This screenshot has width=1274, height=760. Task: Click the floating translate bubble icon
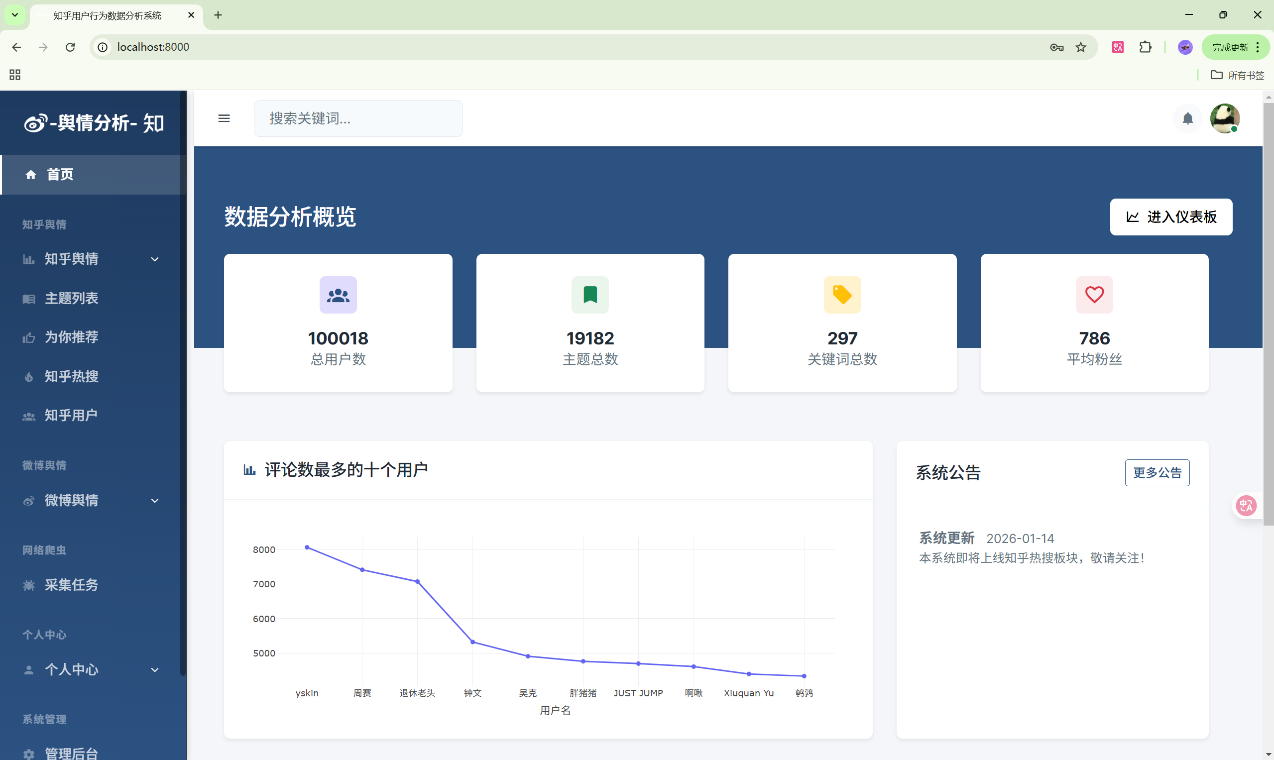[1246, 506]
